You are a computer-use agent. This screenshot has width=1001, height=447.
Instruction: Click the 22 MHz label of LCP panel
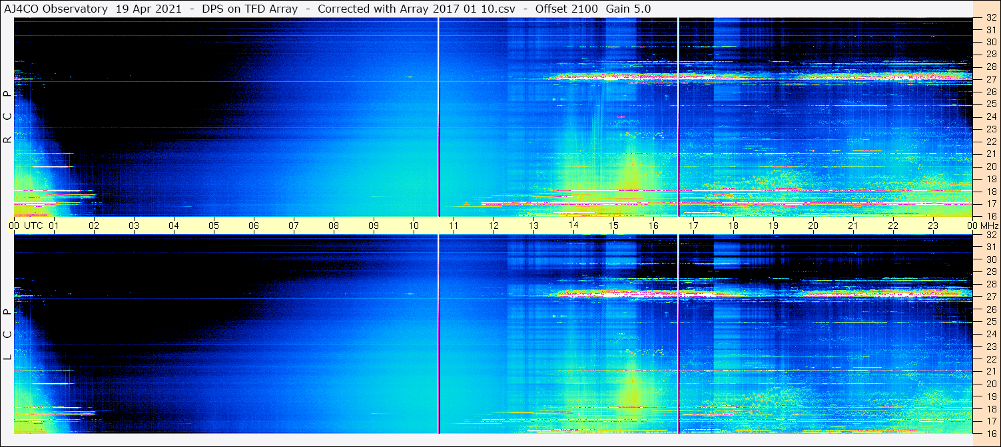pos(990,359)
